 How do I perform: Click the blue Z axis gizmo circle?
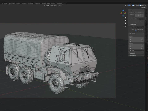123,10
